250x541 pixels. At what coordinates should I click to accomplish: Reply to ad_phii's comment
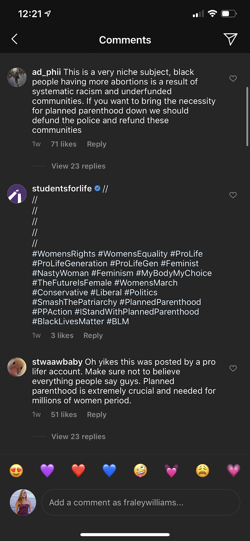(x=97, y=144)
